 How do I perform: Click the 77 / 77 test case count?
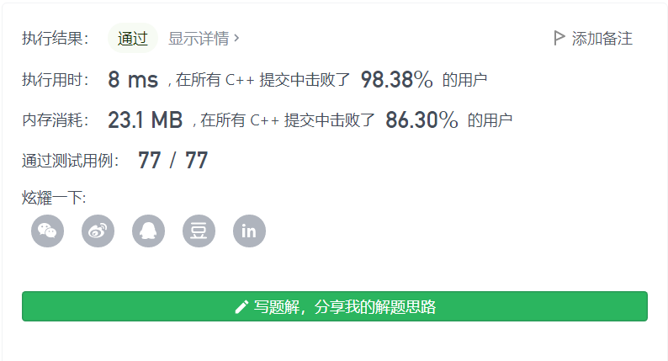point(173,161)
